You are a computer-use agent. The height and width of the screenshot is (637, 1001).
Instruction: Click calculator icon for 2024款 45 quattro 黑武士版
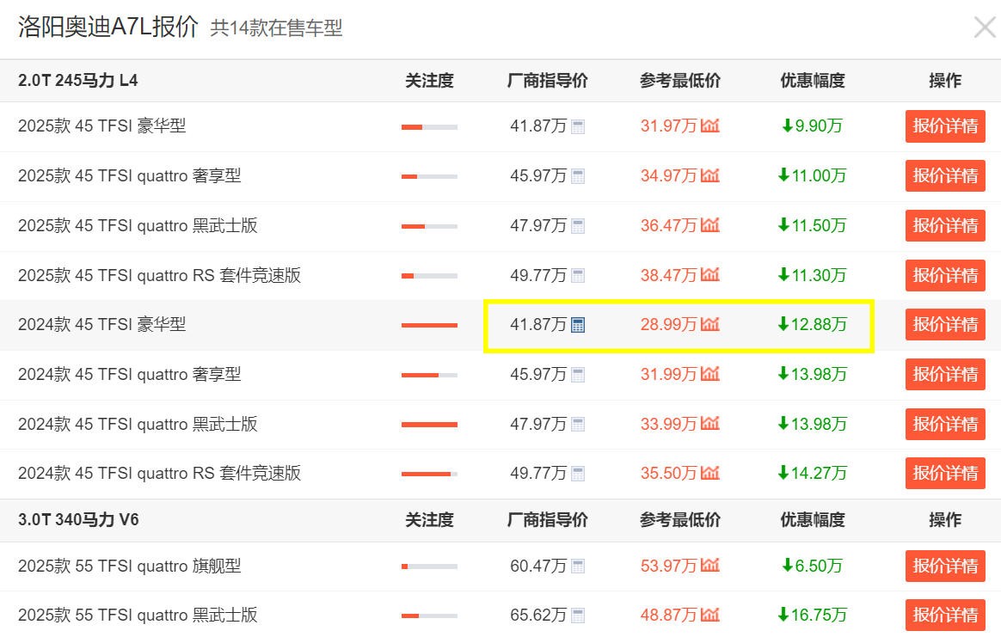point(578,425)
